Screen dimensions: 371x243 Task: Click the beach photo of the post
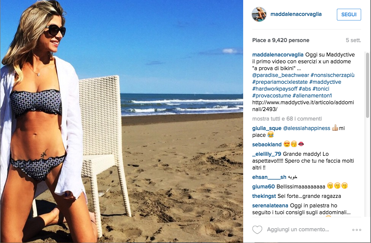(x=122, y=121)
